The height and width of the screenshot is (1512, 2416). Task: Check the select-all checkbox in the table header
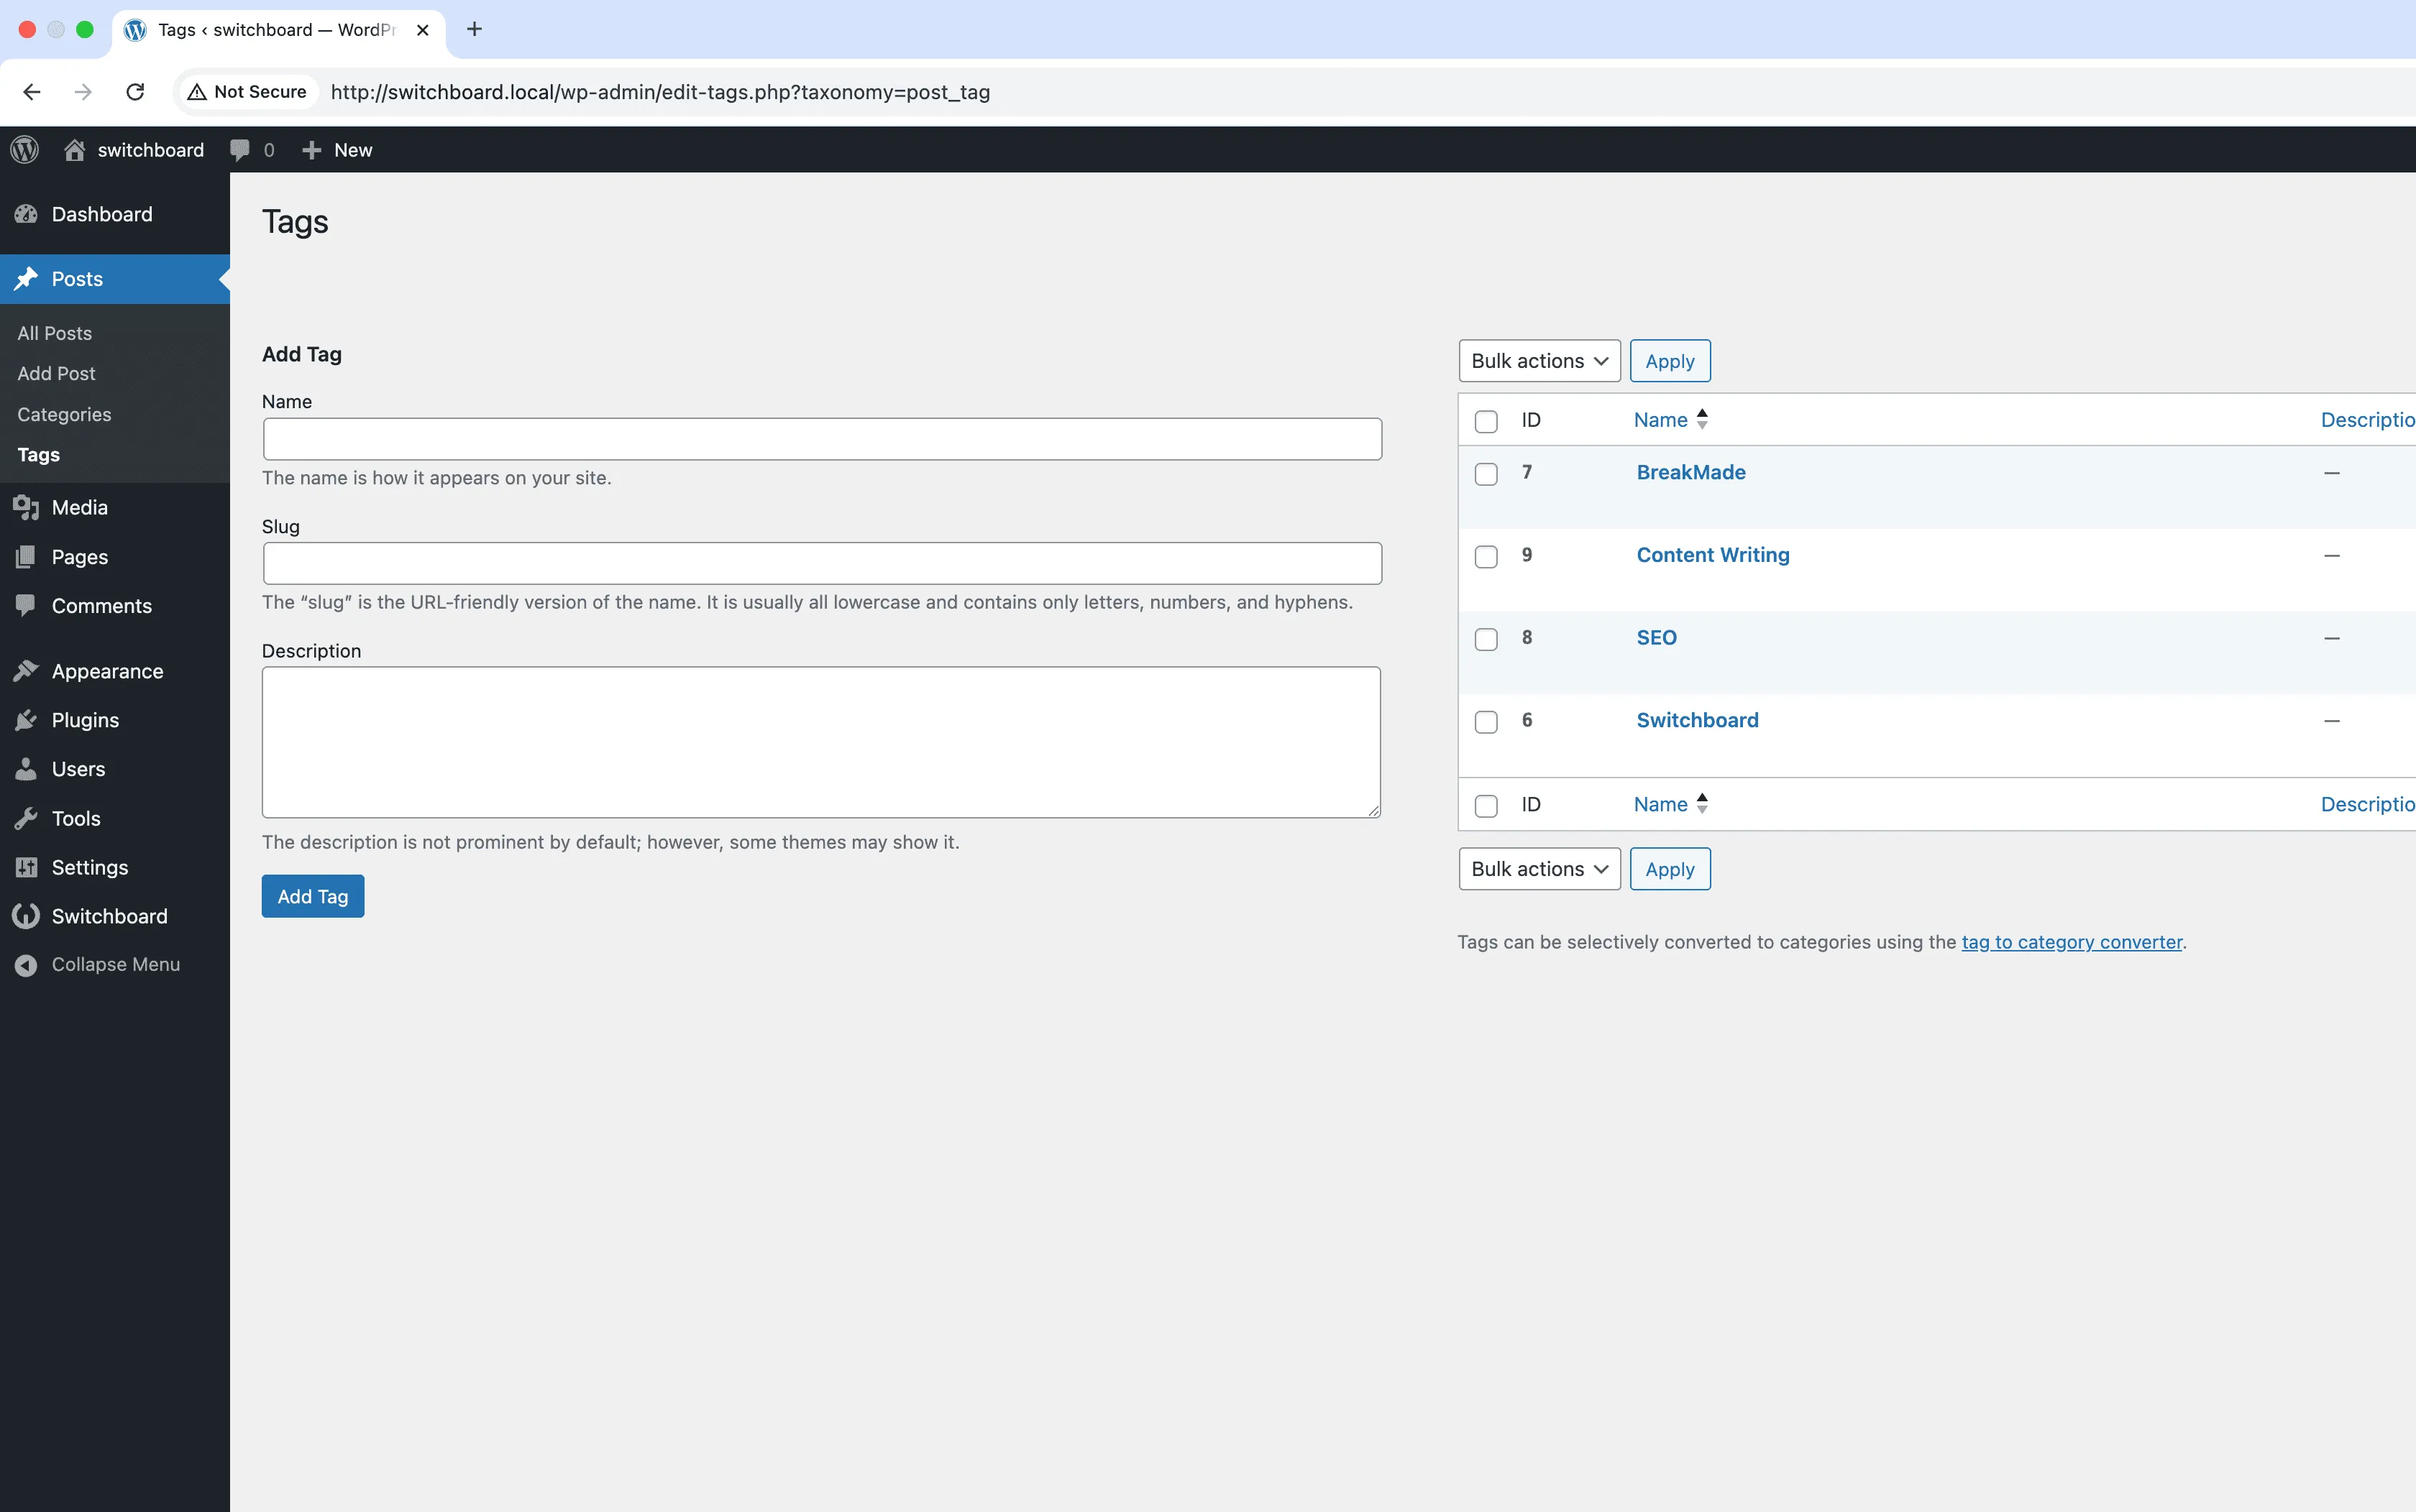coord(1486,421)
